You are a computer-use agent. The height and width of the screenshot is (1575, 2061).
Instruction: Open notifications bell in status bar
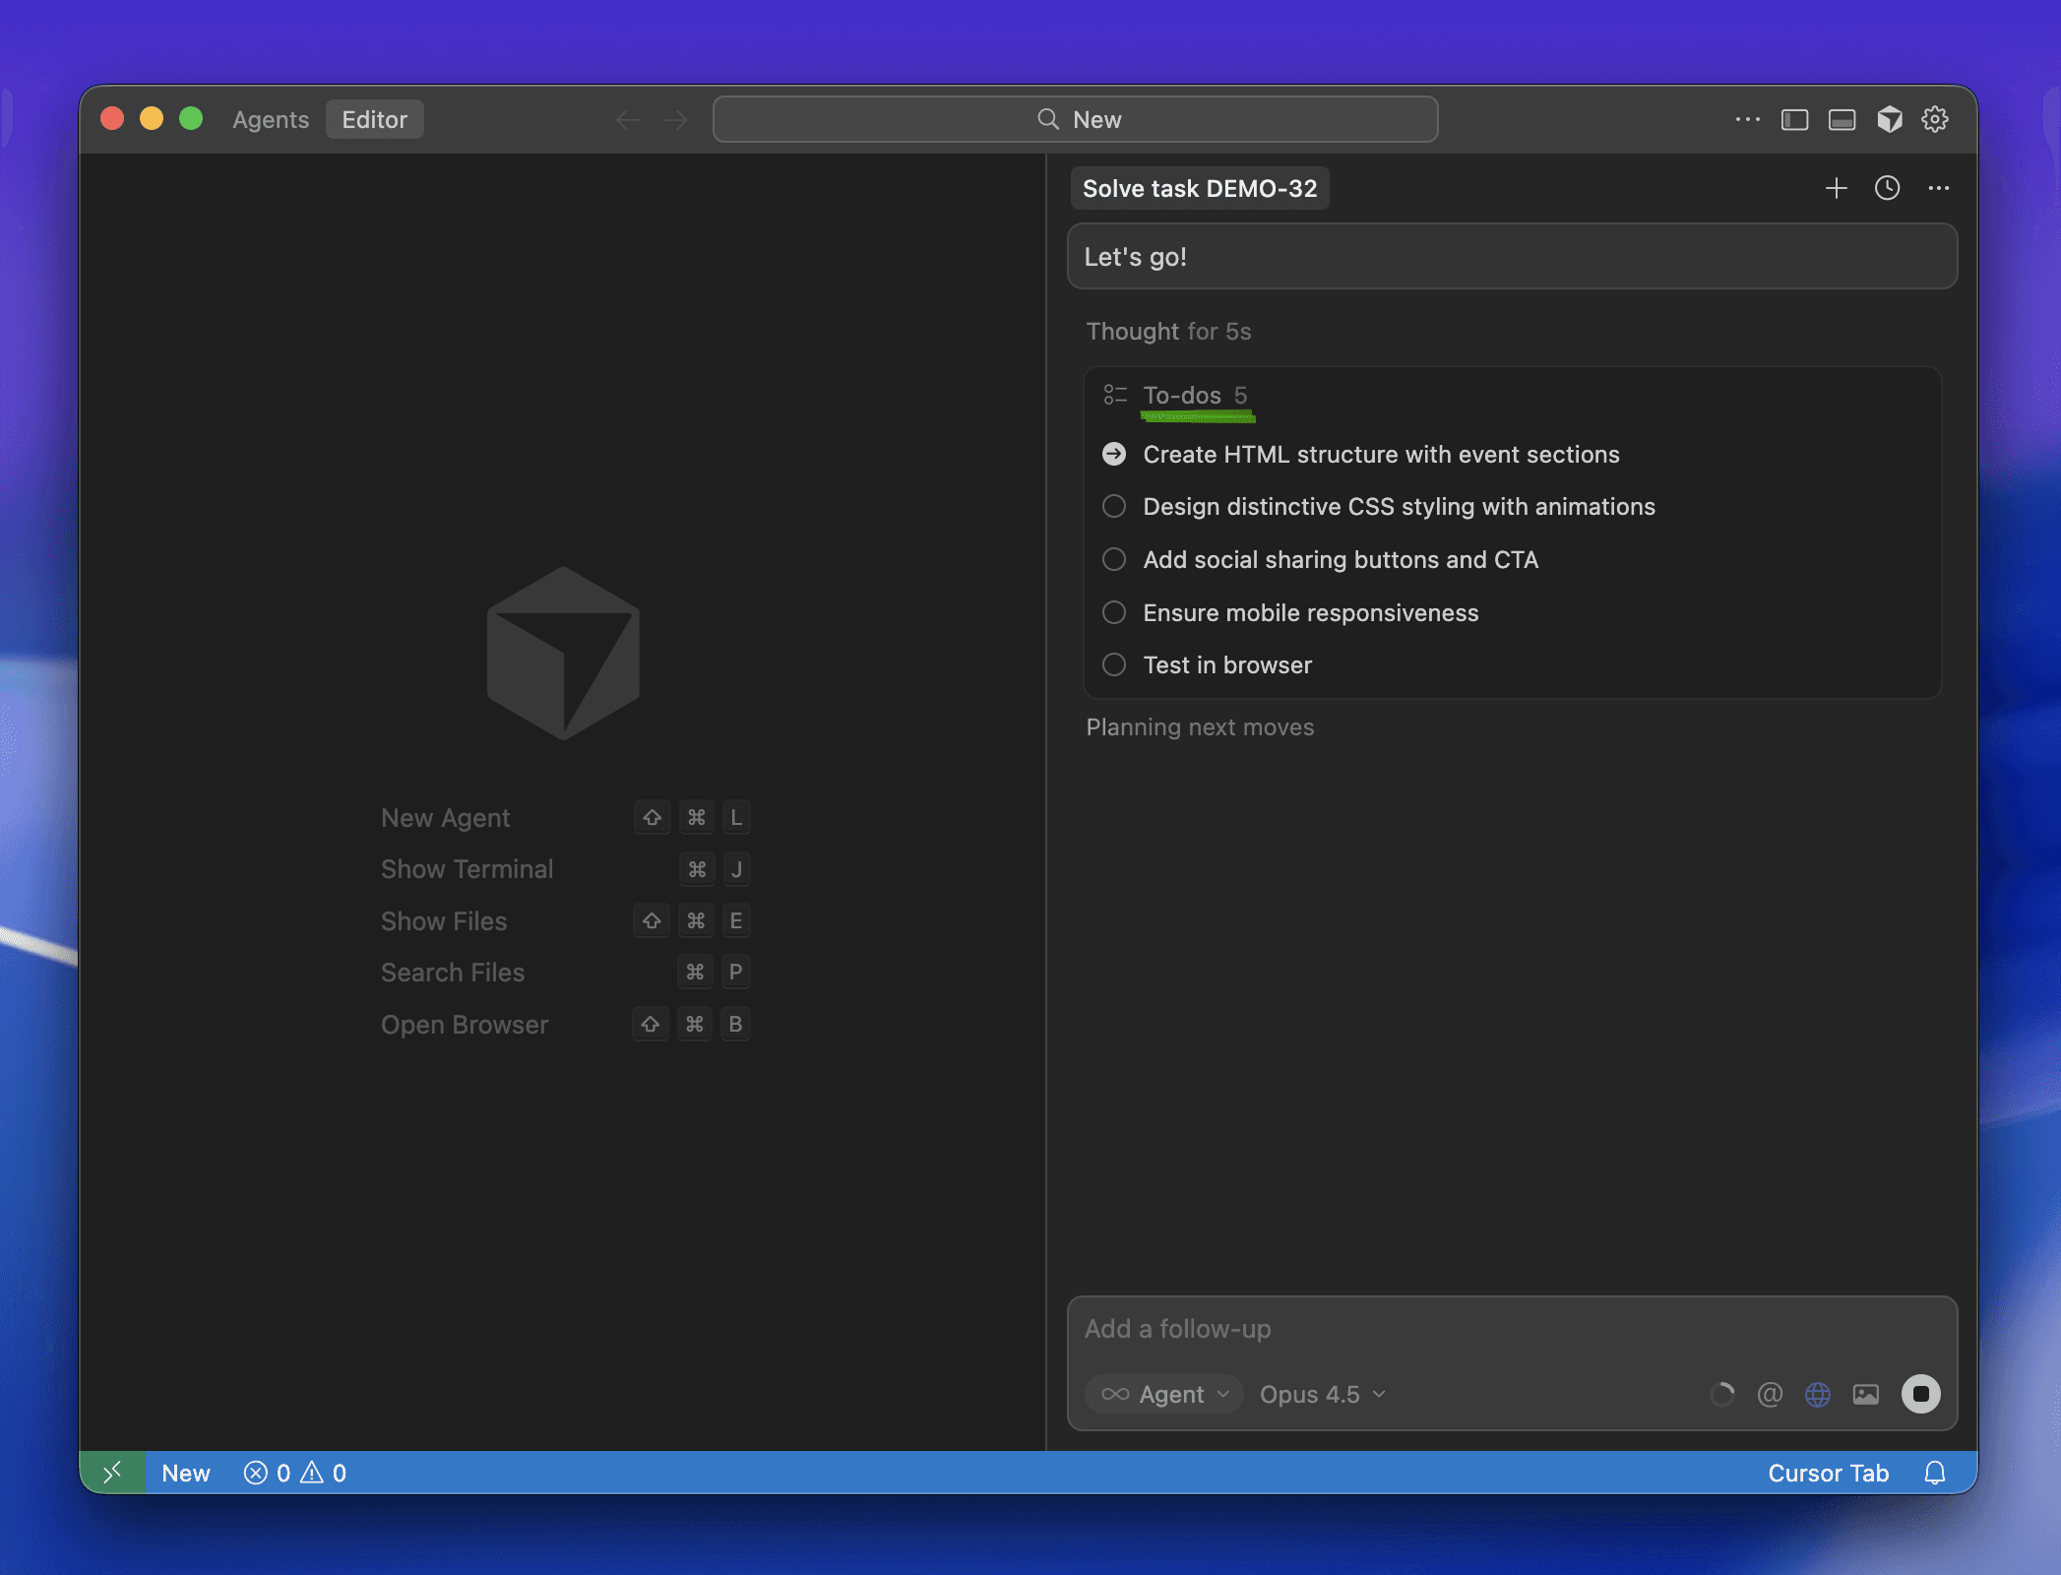[1935, 1473]
